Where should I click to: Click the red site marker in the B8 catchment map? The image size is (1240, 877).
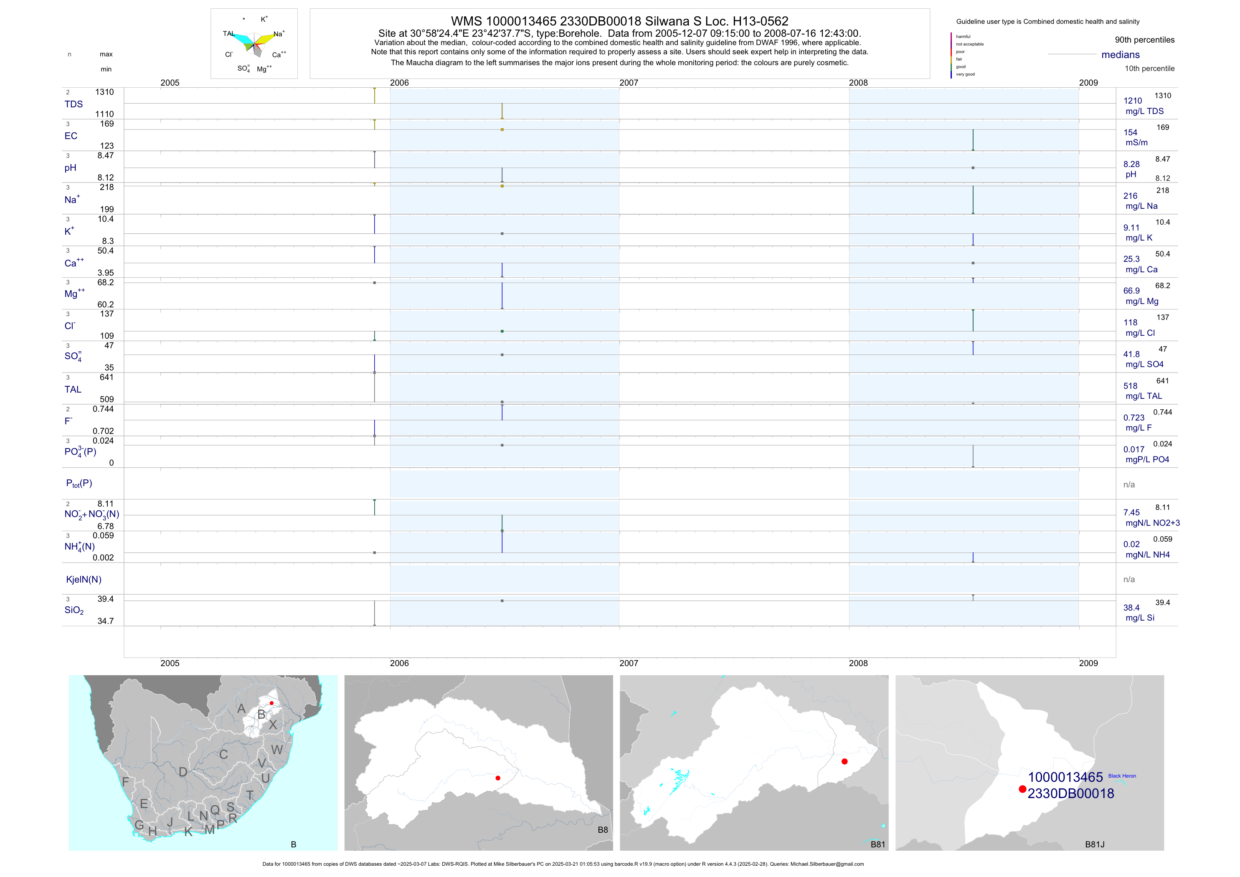pos(497,778)
